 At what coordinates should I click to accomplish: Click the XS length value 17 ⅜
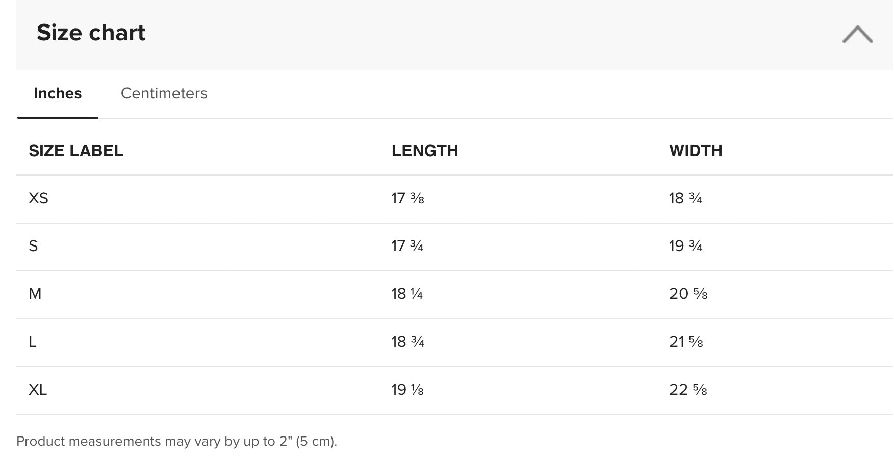pos(407,198)
